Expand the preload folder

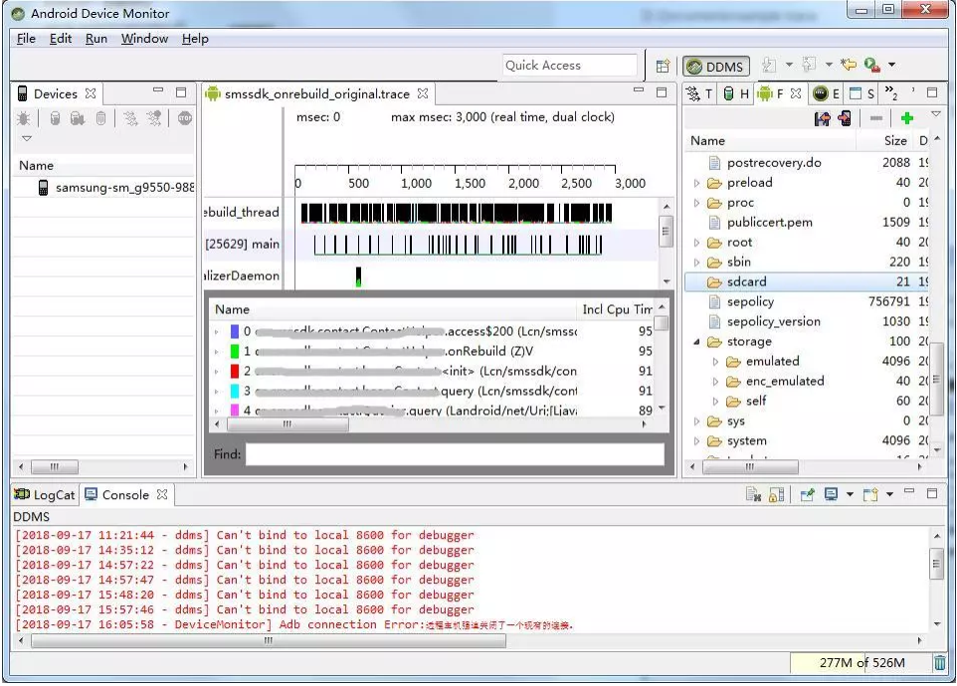click(696, 183)
